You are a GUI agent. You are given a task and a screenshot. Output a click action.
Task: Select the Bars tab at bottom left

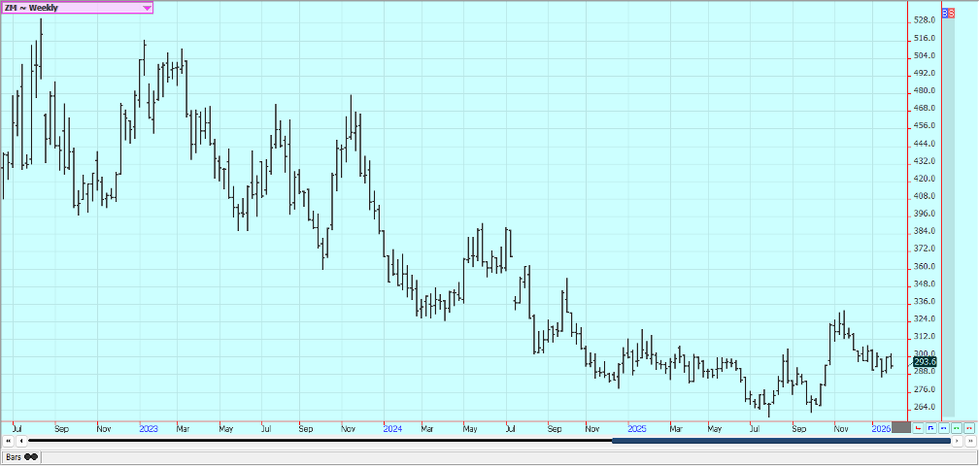click(x=14, y=456)
